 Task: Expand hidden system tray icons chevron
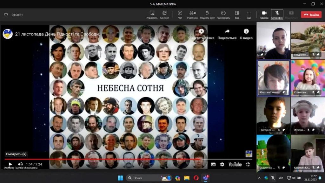[259, 178]
